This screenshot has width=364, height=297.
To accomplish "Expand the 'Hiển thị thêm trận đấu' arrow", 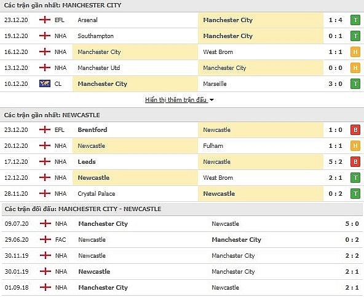I will [212, 100].
